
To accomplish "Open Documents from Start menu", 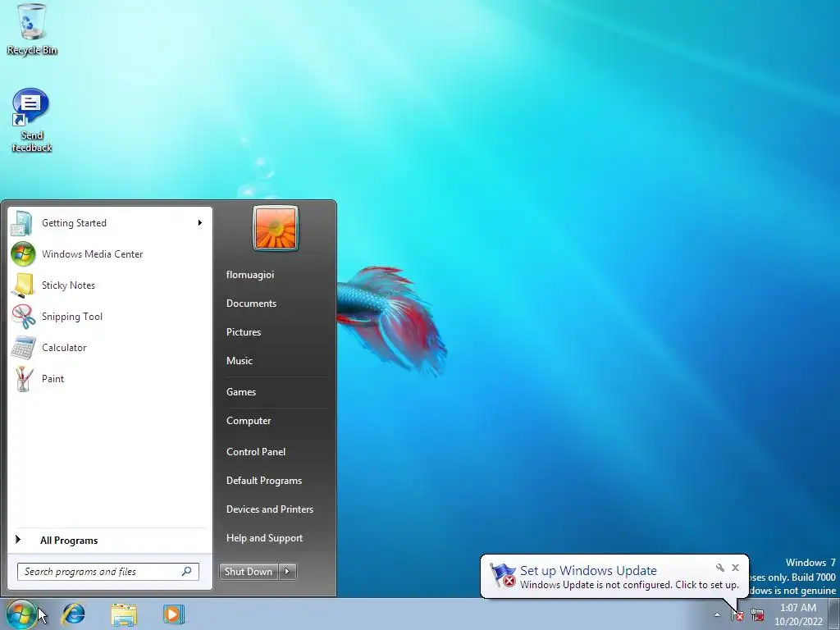I will point(251,304).
